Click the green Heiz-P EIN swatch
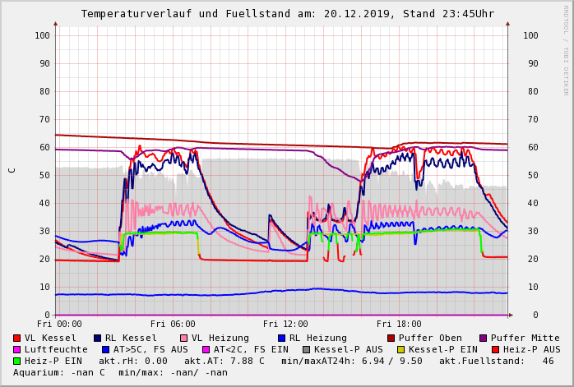 tap(17, 361)
